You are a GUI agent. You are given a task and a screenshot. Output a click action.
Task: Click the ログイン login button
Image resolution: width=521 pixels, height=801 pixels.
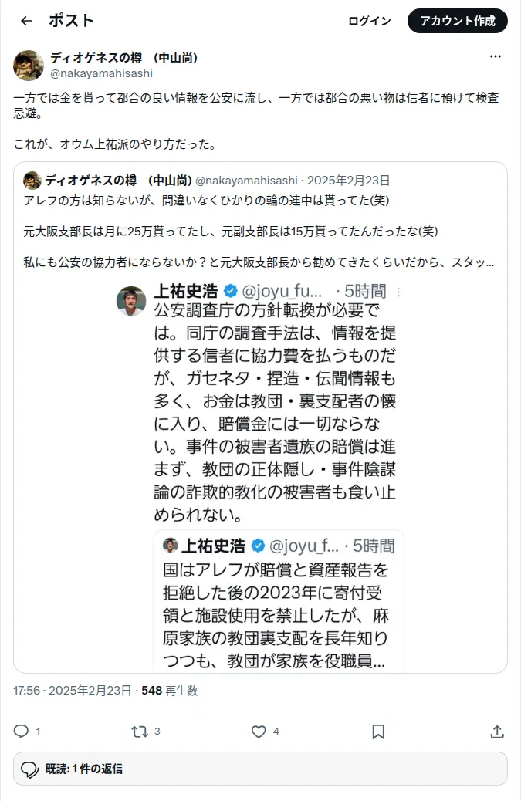point(369,21)
